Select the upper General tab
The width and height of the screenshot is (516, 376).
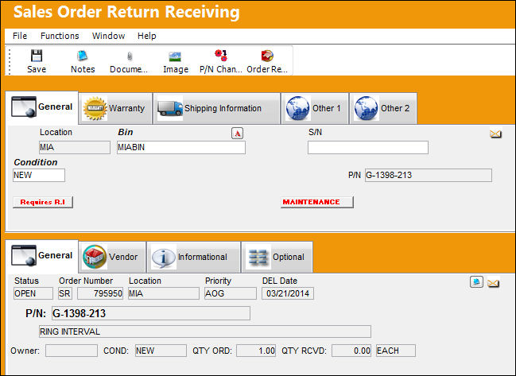42,107
